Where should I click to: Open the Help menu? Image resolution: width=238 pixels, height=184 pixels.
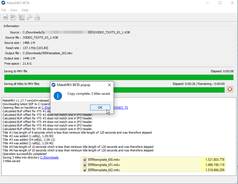[x=25, y=10]
